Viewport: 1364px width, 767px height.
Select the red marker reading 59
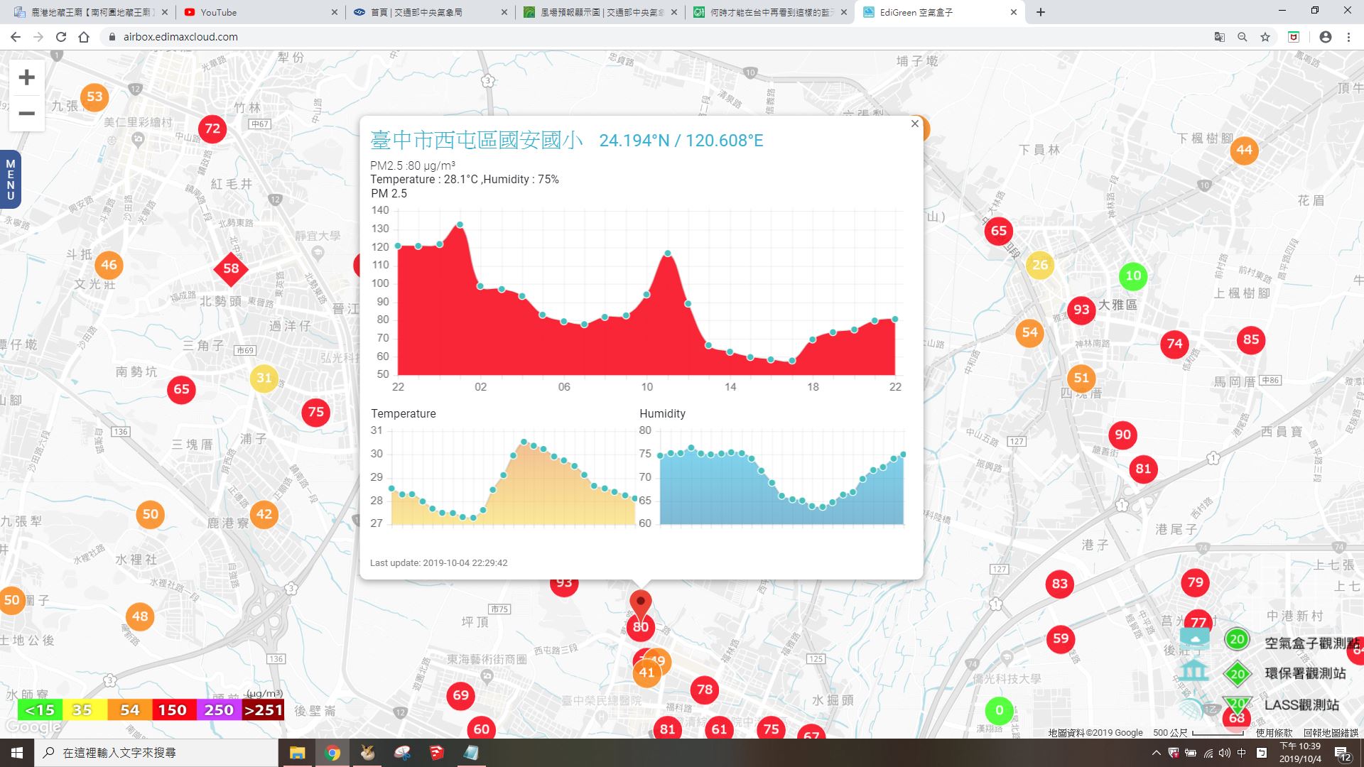[x=1061, y=638]
